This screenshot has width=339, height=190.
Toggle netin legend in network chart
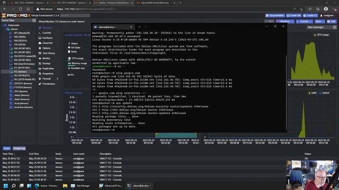313,93
